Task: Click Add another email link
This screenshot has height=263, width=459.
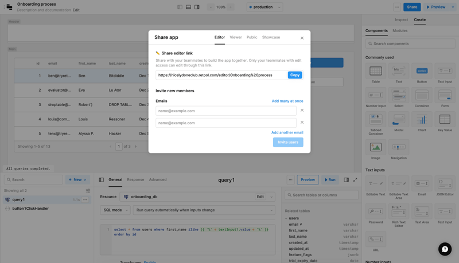Action: point(287,133)
